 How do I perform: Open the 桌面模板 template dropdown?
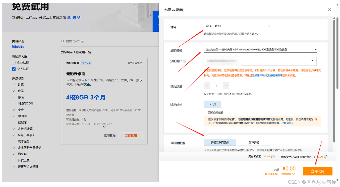260,50
